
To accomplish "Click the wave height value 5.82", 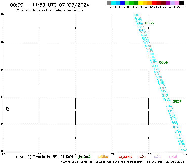I will point(169,106).
